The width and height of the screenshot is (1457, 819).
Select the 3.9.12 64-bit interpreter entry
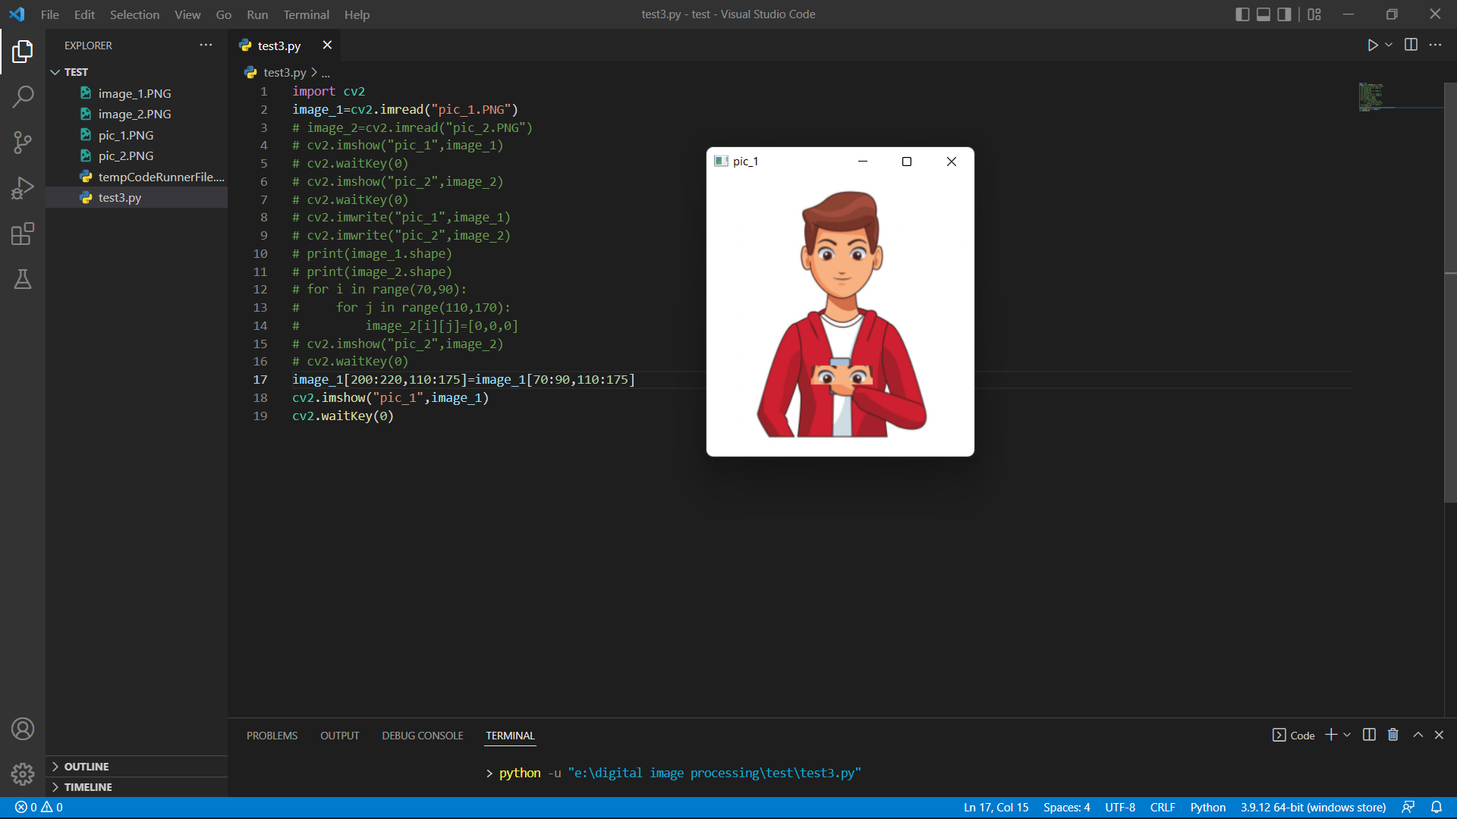pyautogui.click(x=1313, y=808)
